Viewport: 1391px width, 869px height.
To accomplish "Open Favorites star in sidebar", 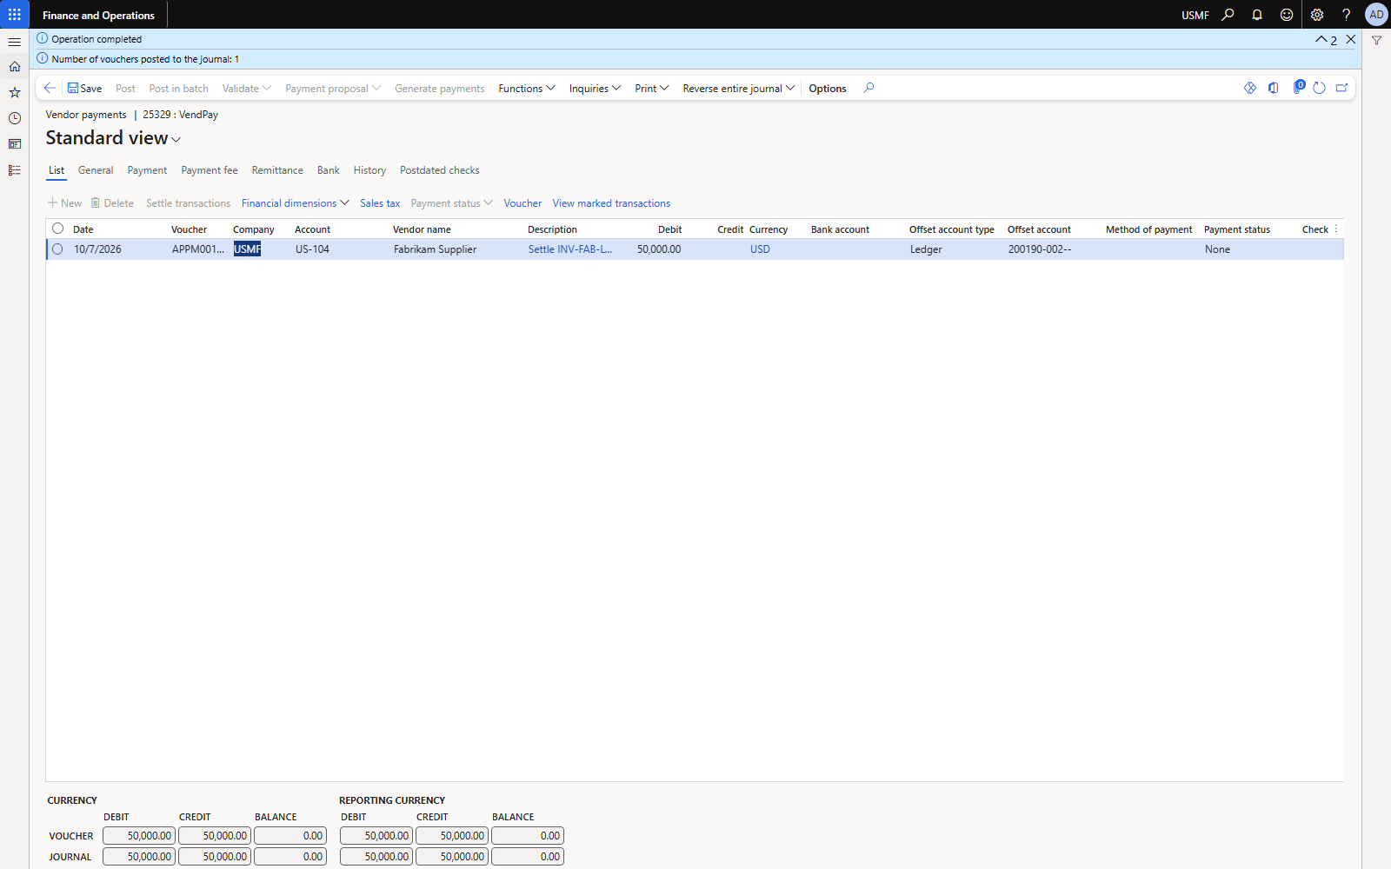I will click(14, 92).
